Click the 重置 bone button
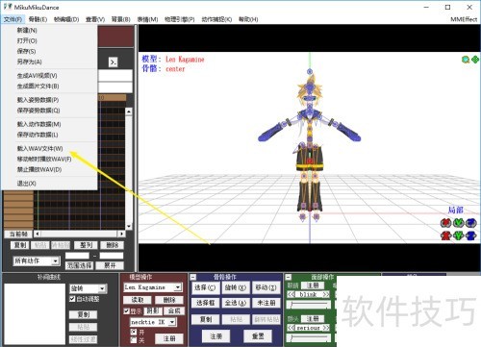The width and height of the screenshot is (481, 347). coord(258,336)
